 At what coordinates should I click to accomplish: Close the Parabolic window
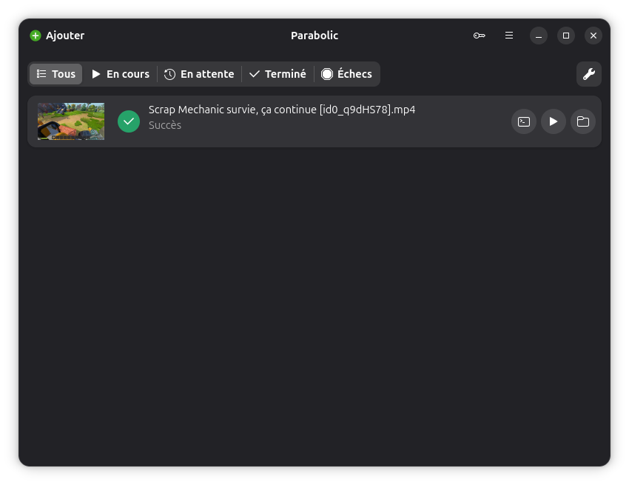coord(593,36)
